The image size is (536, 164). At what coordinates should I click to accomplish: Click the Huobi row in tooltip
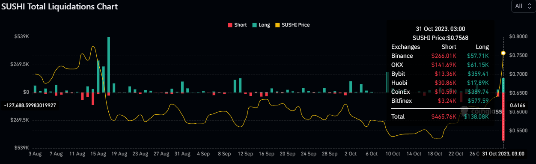440,83
